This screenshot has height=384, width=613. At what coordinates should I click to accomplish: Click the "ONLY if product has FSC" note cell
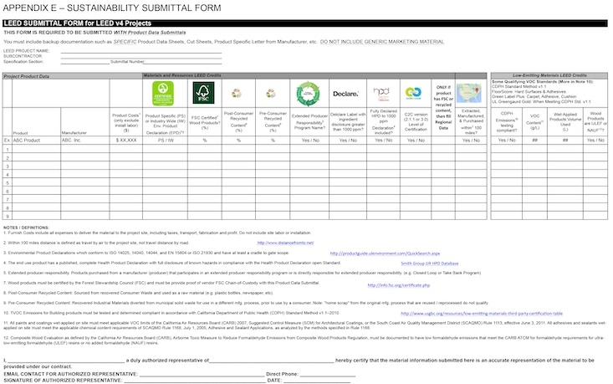pyautogui.click(x=443, y=108)
